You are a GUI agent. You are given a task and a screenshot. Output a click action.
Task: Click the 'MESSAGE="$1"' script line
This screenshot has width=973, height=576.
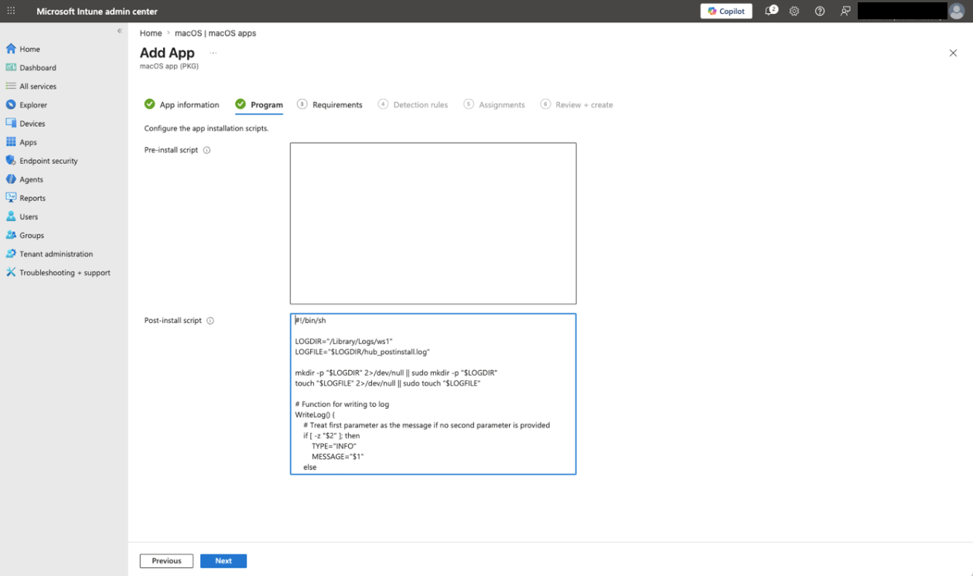point(338,457)
